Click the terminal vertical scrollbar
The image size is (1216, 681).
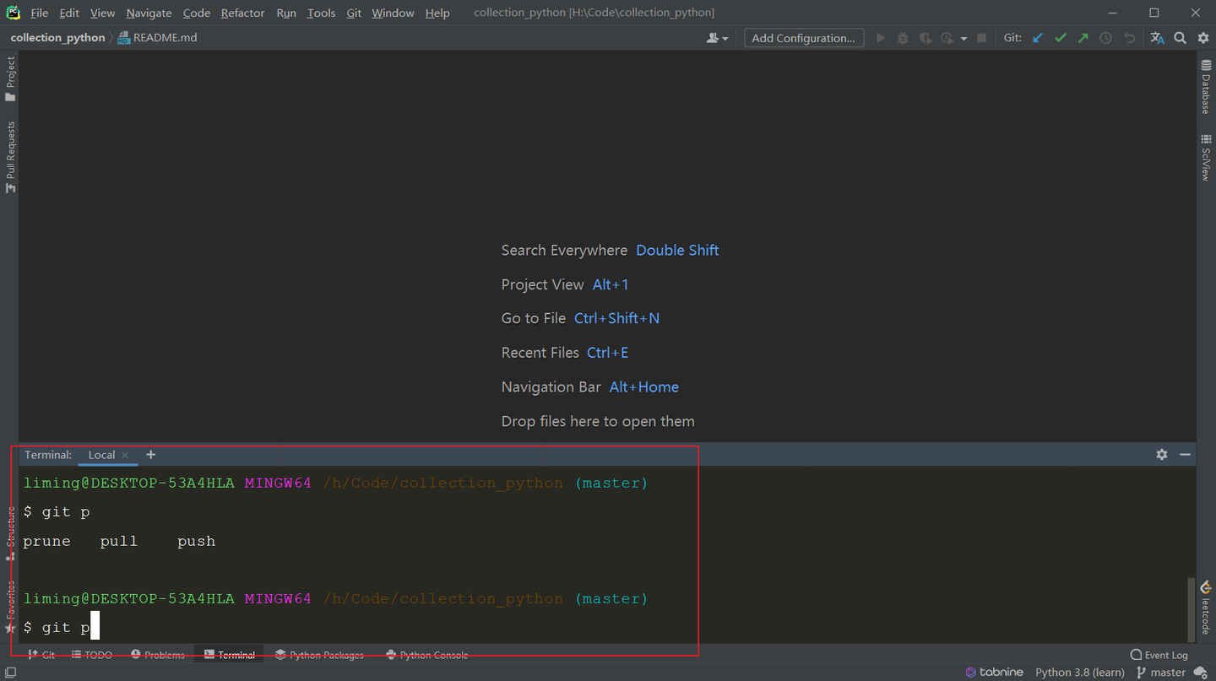coord(1192,608)
